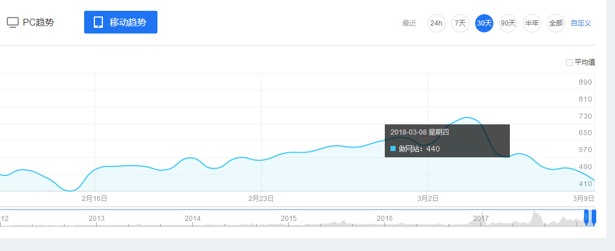The height and width of the screenshot is (251, 615).
Task: Toggle the 平均值 checkbox
Action: pyautogui.click(x=569, y=62)
